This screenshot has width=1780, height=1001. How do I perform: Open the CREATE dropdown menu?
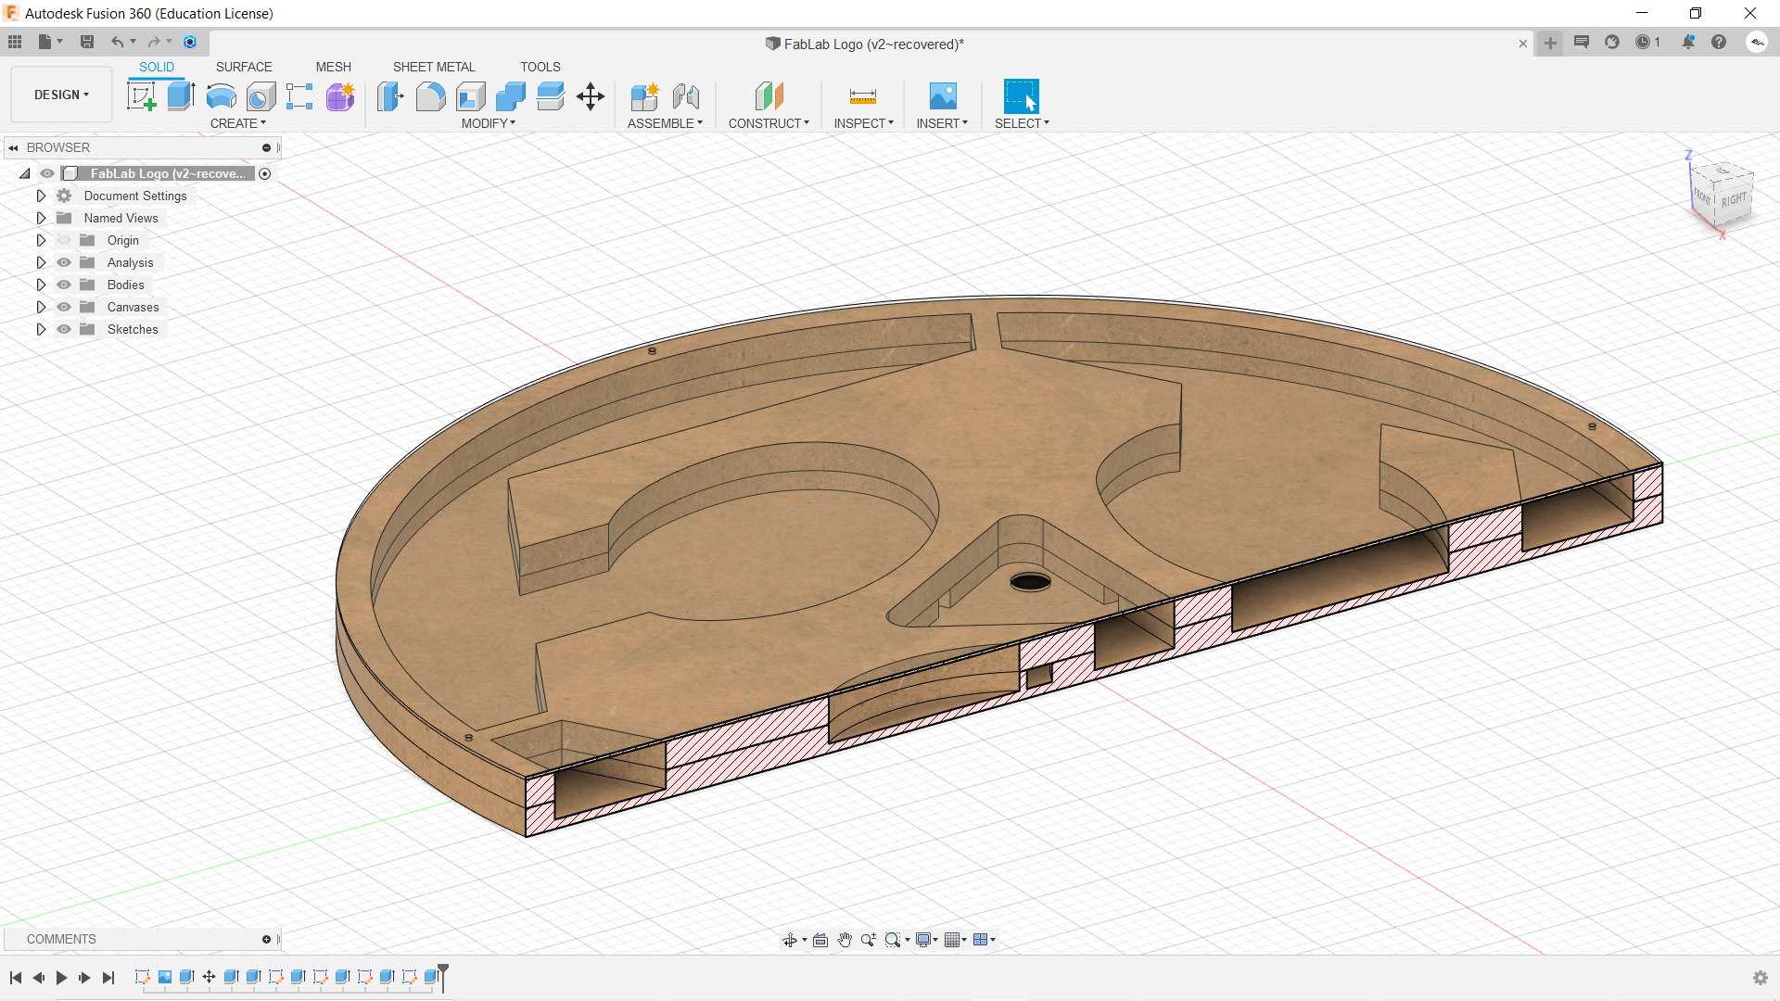tap(238, 122)
